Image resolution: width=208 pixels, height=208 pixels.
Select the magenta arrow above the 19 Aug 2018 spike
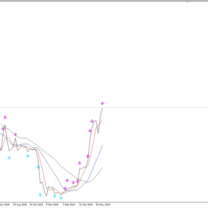(x=16, y=134)
